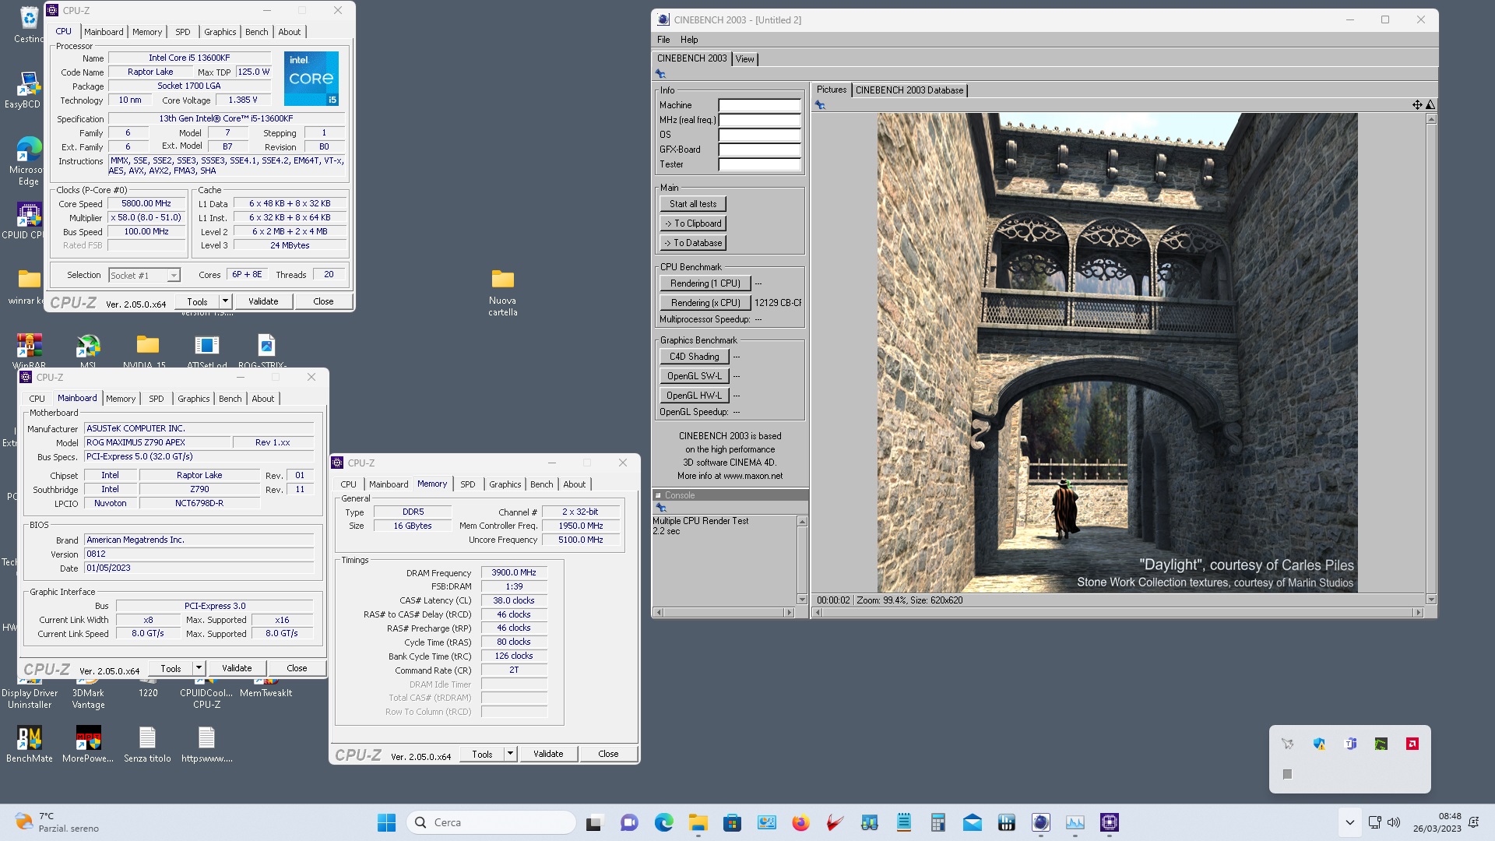This screenshot has height=841, width=1495.
Task: Select the ATISetLoad desktop icon
Action: coord(206,350)
